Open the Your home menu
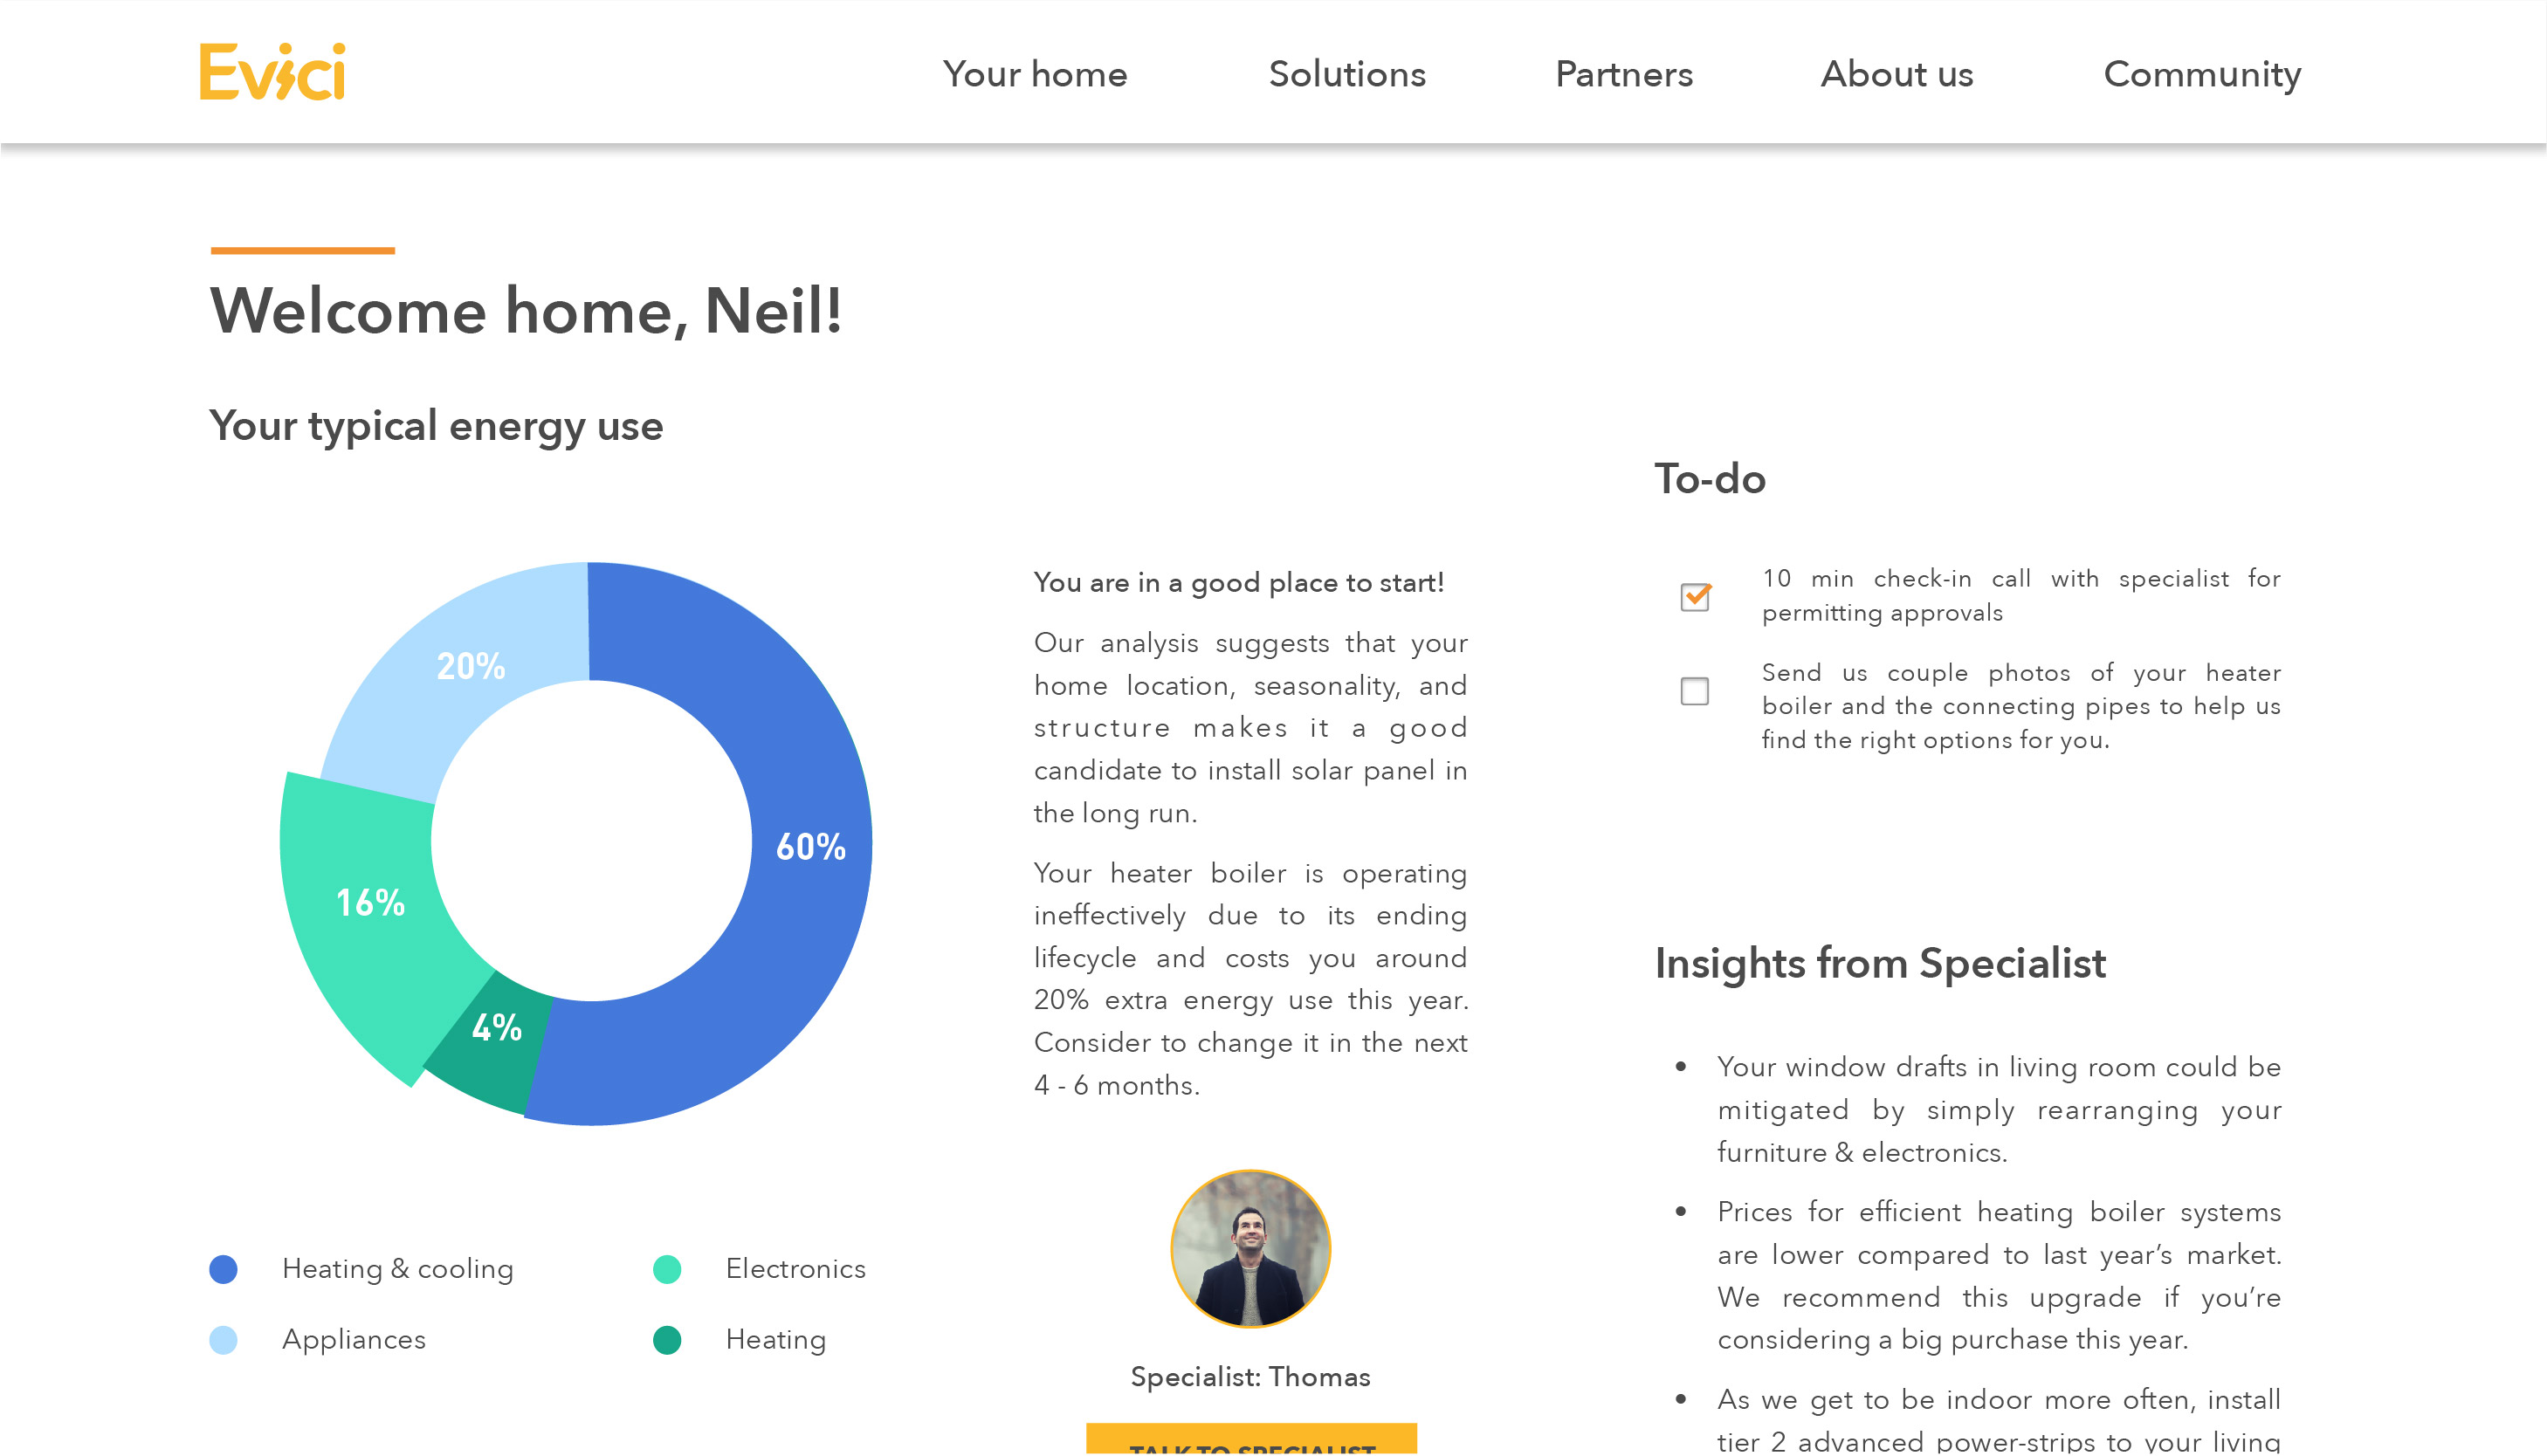 click(1035, 74)
